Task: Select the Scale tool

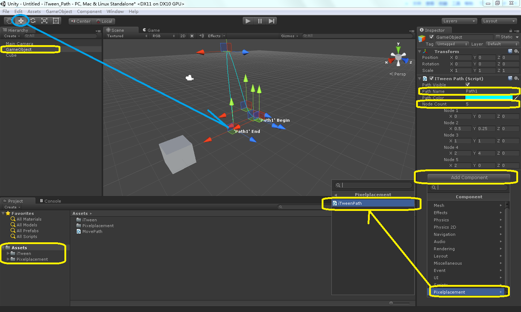Action: coord(44,21)
